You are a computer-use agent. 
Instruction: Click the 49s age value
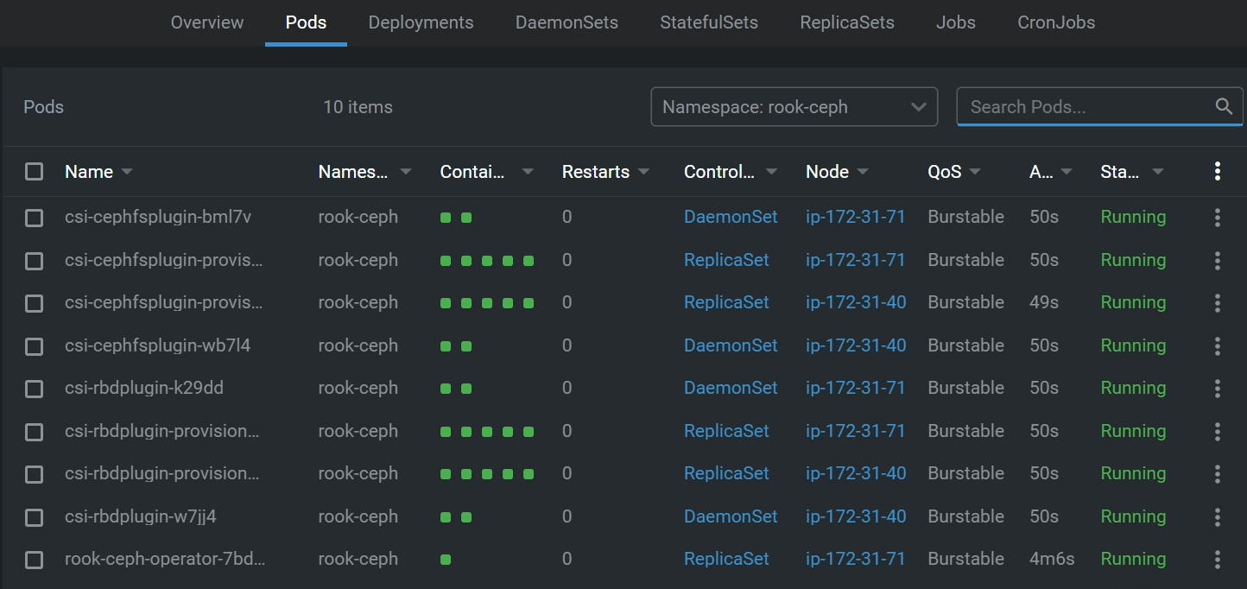click(1044, 303)
